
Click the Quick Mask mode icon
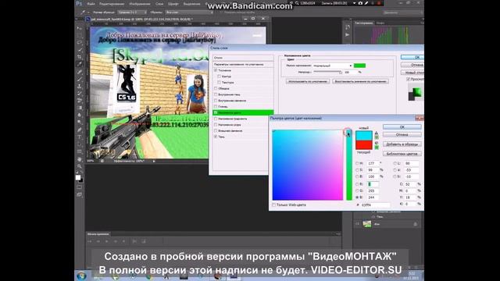tap(79, 187)
